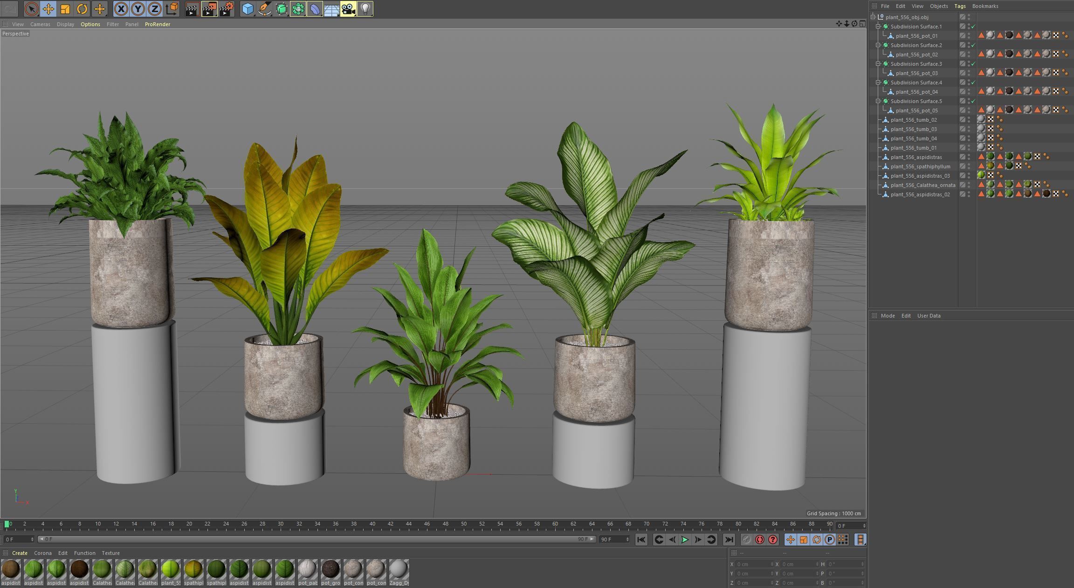
Task: Select the Scale tool in top toolbar
Action: coord(65,9)
